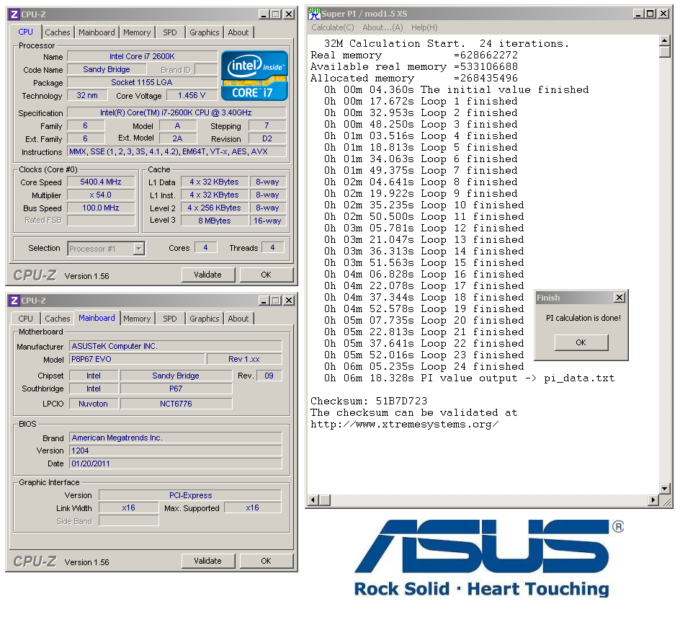Open Memory tab in top CPU-Z window
This screenshot has height=630, width=680.
pos(137,32)
